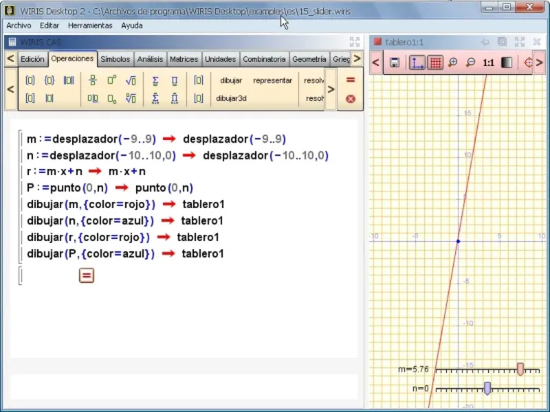
Task: Toggle axes display in the tablero
Action: coord(417,62)
